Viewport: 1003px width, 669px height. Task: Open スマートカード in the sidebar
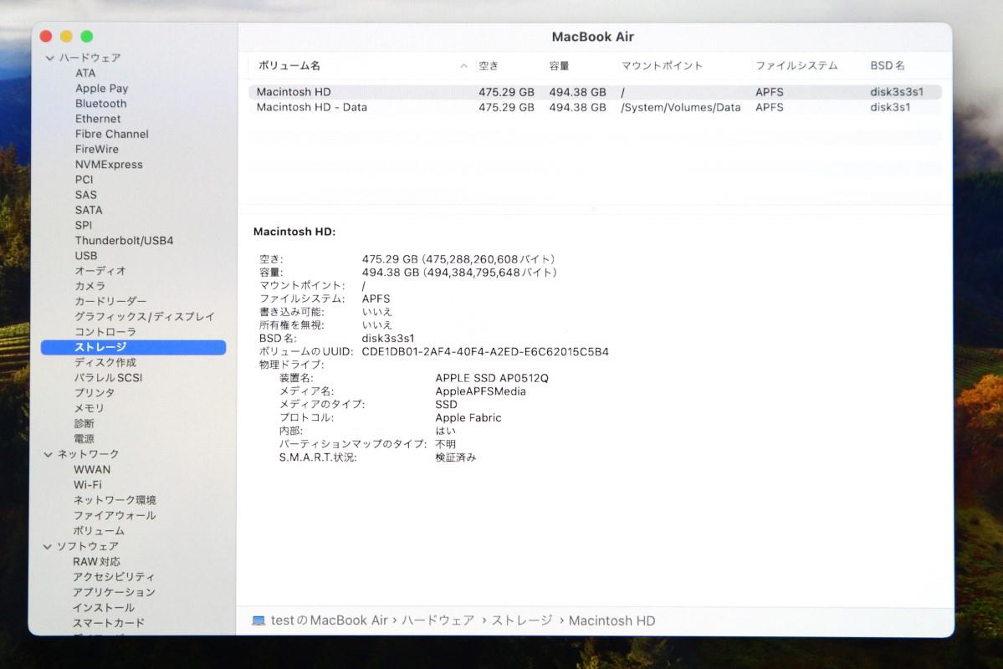click(x=109, y=623)
